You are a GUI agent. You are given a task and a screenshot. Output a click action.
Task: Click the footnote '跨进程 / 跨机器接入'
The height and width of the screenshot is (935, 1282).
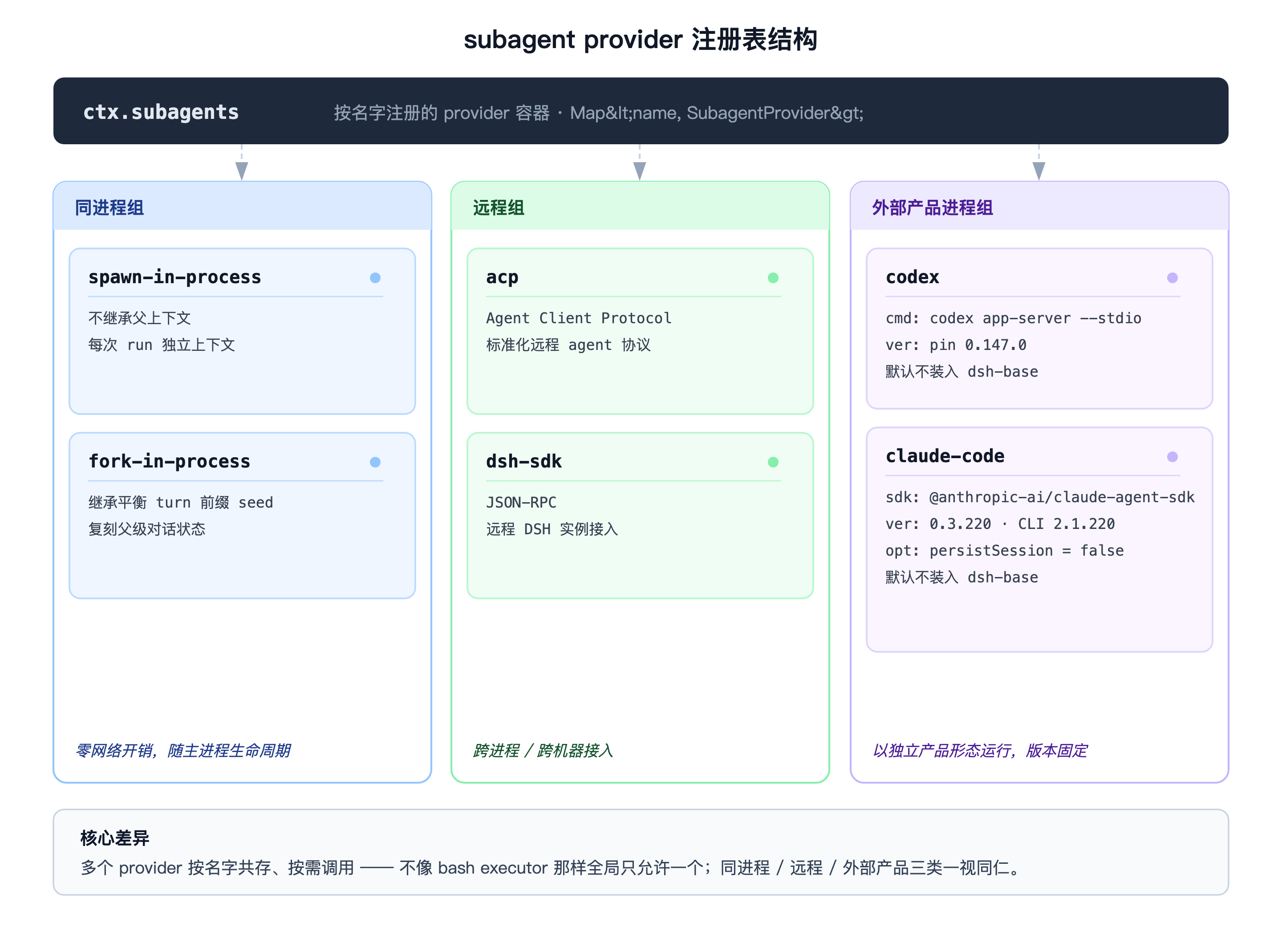tap(543, 751)
